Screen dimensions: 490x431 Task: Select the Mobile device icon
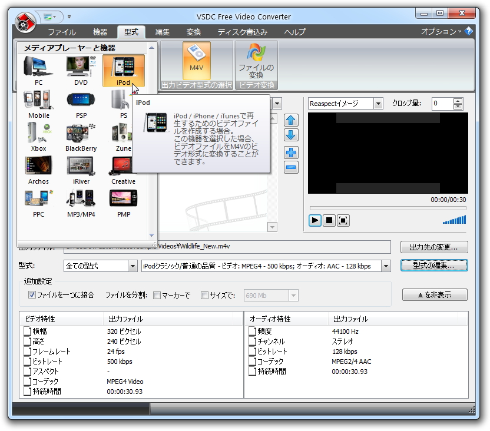(38, 104)
